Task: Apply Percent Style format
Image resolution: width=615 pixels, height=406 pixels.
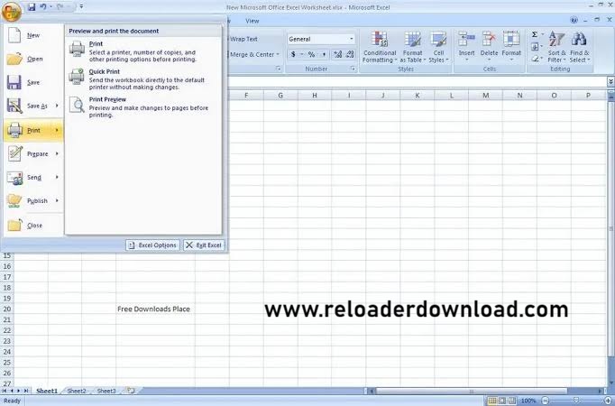Action: 311,54
